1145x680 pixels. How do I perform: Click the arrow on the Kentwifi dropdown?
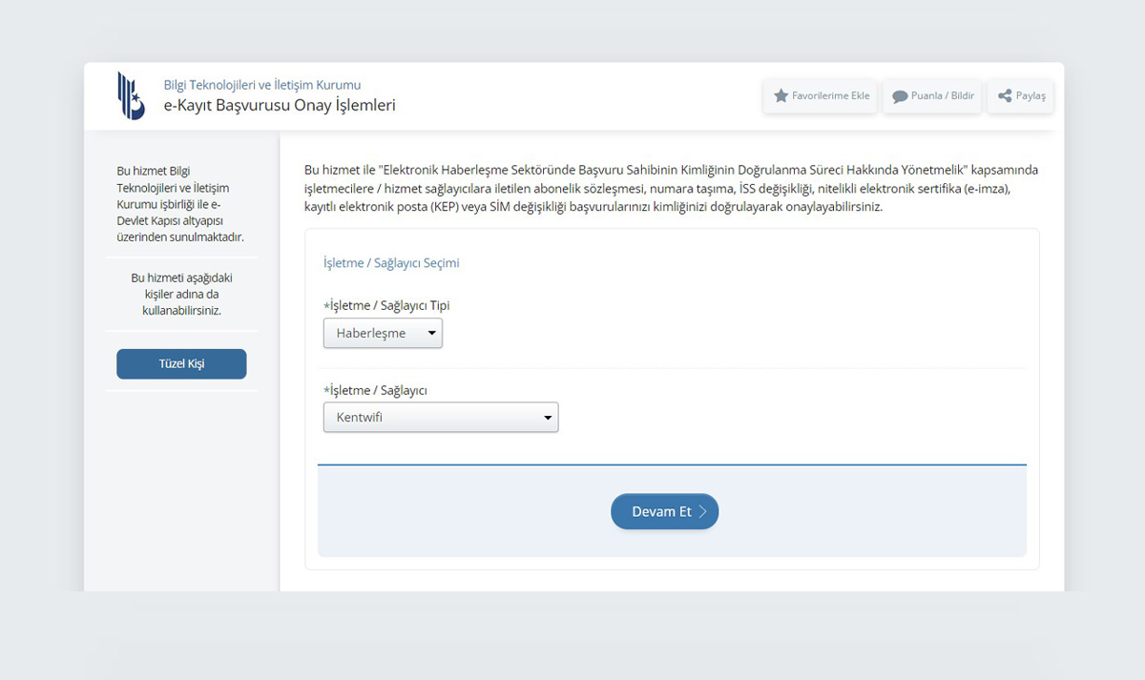(548, 418)
